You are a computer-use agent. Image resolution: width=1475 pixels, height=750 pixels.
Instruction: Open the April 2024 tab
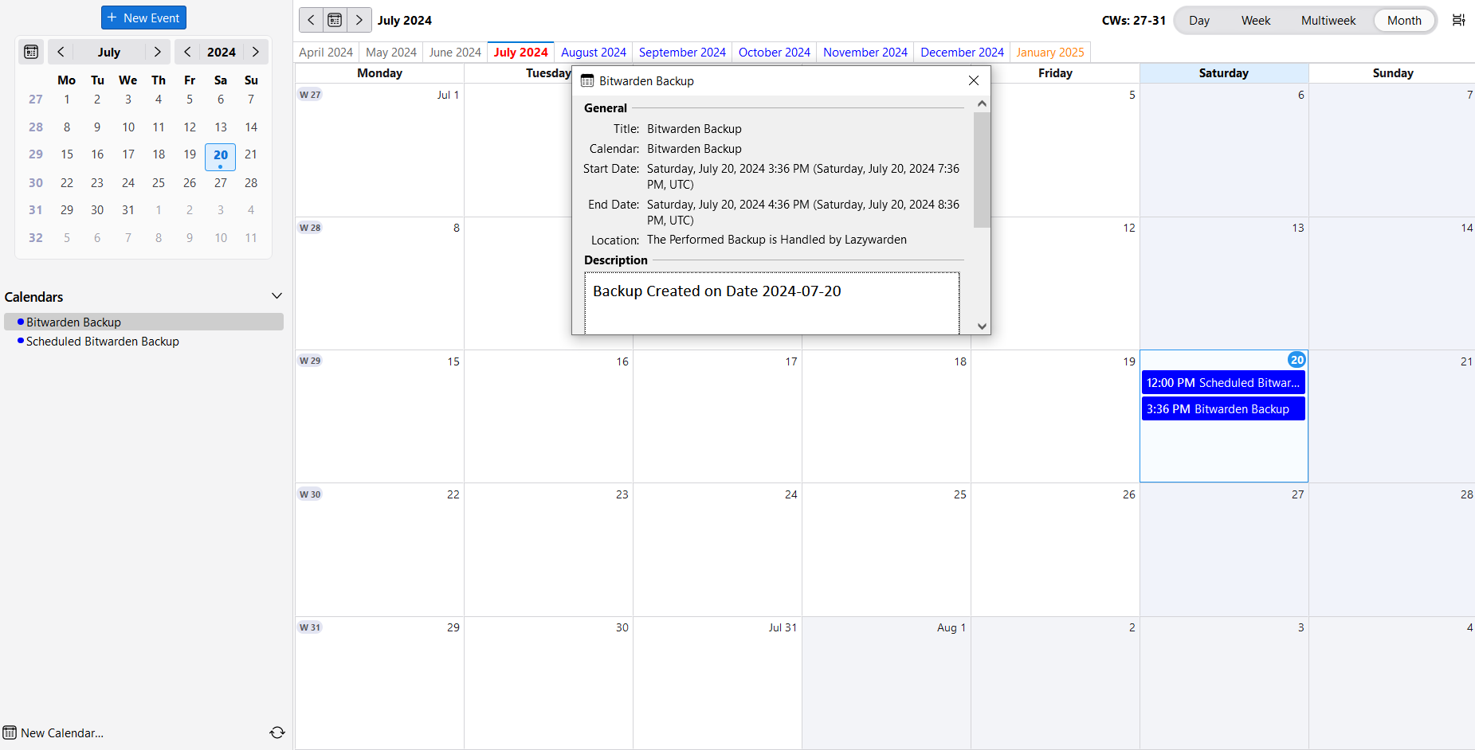(x=326, y=52)
